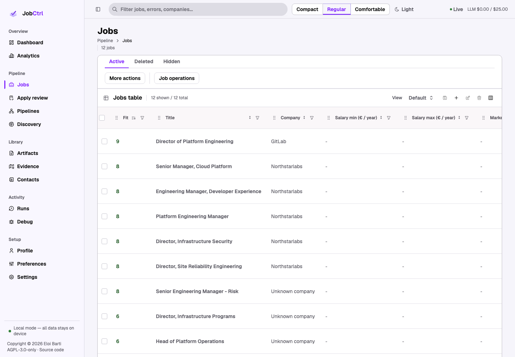Click the search magnifier icon

[115, 9]
